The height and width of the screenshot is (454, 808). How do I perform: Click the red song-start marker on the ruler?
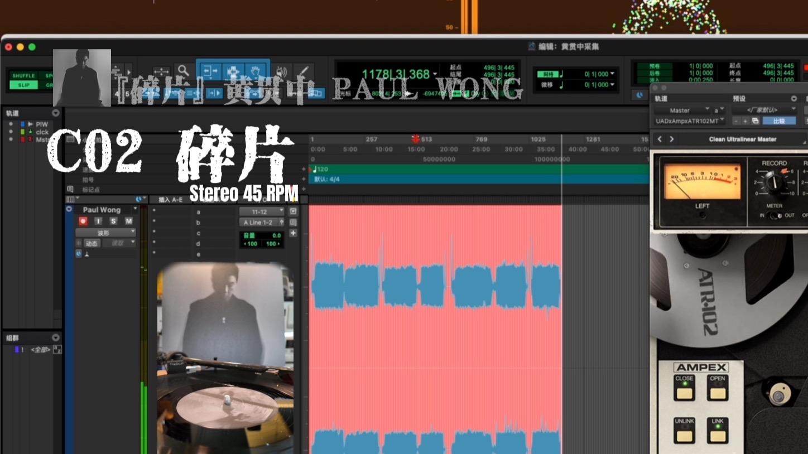coord(415,139)
